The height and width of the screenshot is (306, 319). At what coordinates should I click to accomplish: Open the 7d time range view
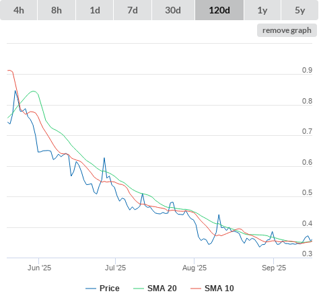(133, 10)
